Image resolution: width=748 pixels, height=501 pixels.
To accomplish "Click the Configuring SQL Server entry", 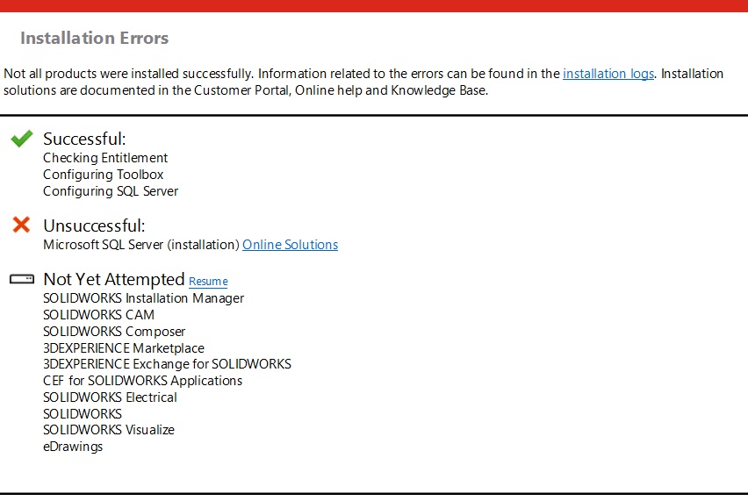I will [111, 191].
